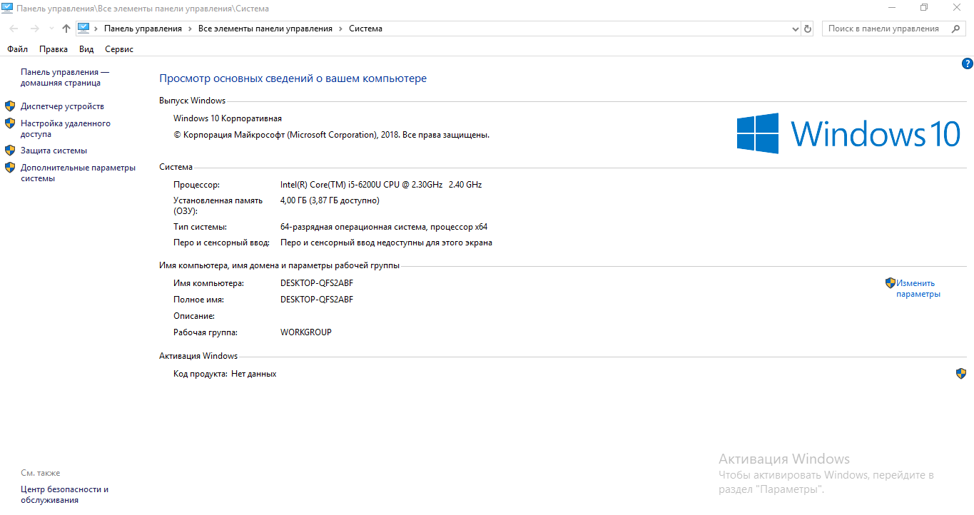Click DESKTOP-QFS2ABF in the Имя компьютера row

[x=317, y=283]
